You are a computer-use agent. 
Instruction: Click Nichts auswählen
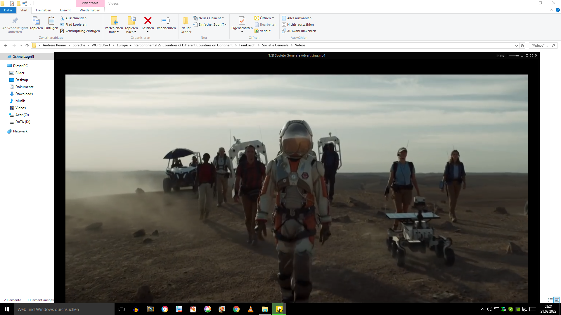298,24
